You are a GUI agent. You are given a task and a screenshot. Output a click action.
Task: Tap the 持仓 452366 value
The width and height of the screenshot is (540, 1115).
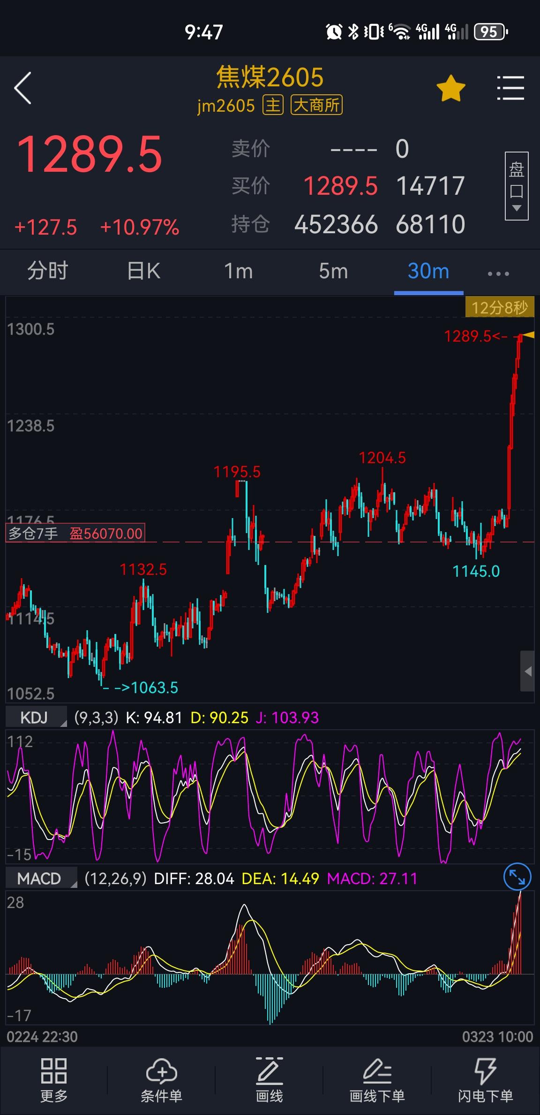pos(336,224)
